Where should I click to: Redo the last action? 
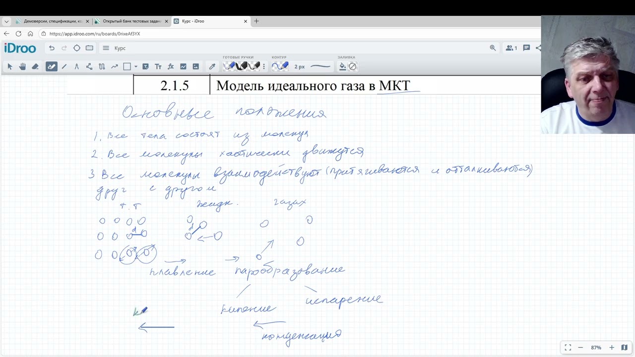tap(64, 48)
